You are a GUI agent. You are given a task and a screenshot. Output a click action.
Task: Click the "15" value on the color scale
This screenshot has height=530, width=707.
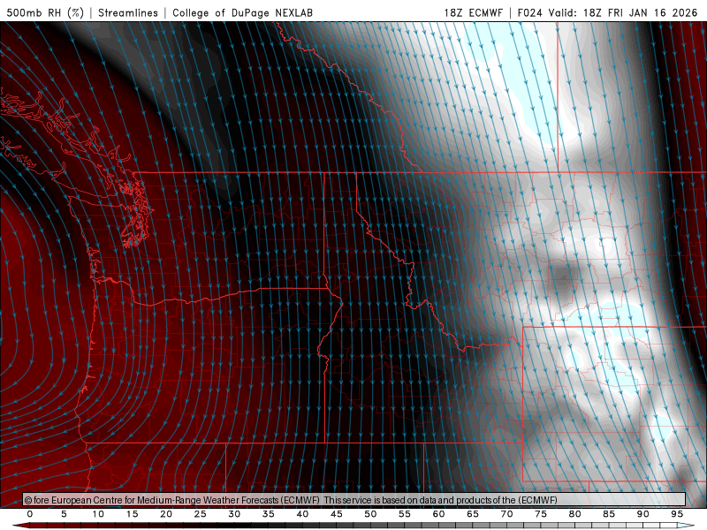point(132,514)
